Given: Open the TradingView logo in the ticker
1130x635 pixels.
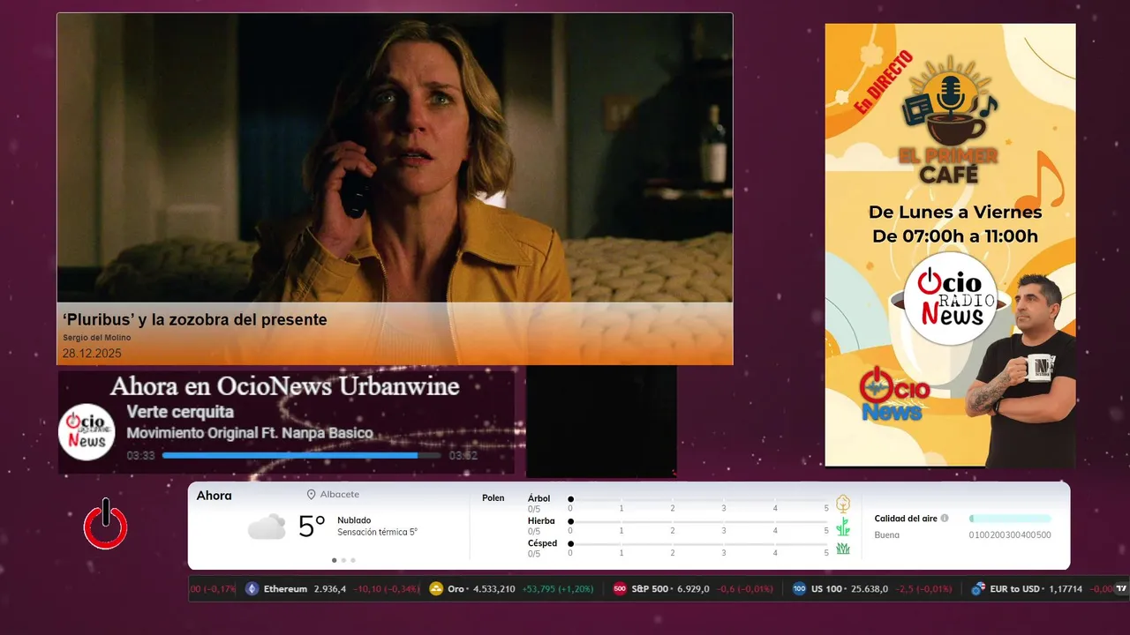Looking at the screenshot, I should (x=1121, y=589).
